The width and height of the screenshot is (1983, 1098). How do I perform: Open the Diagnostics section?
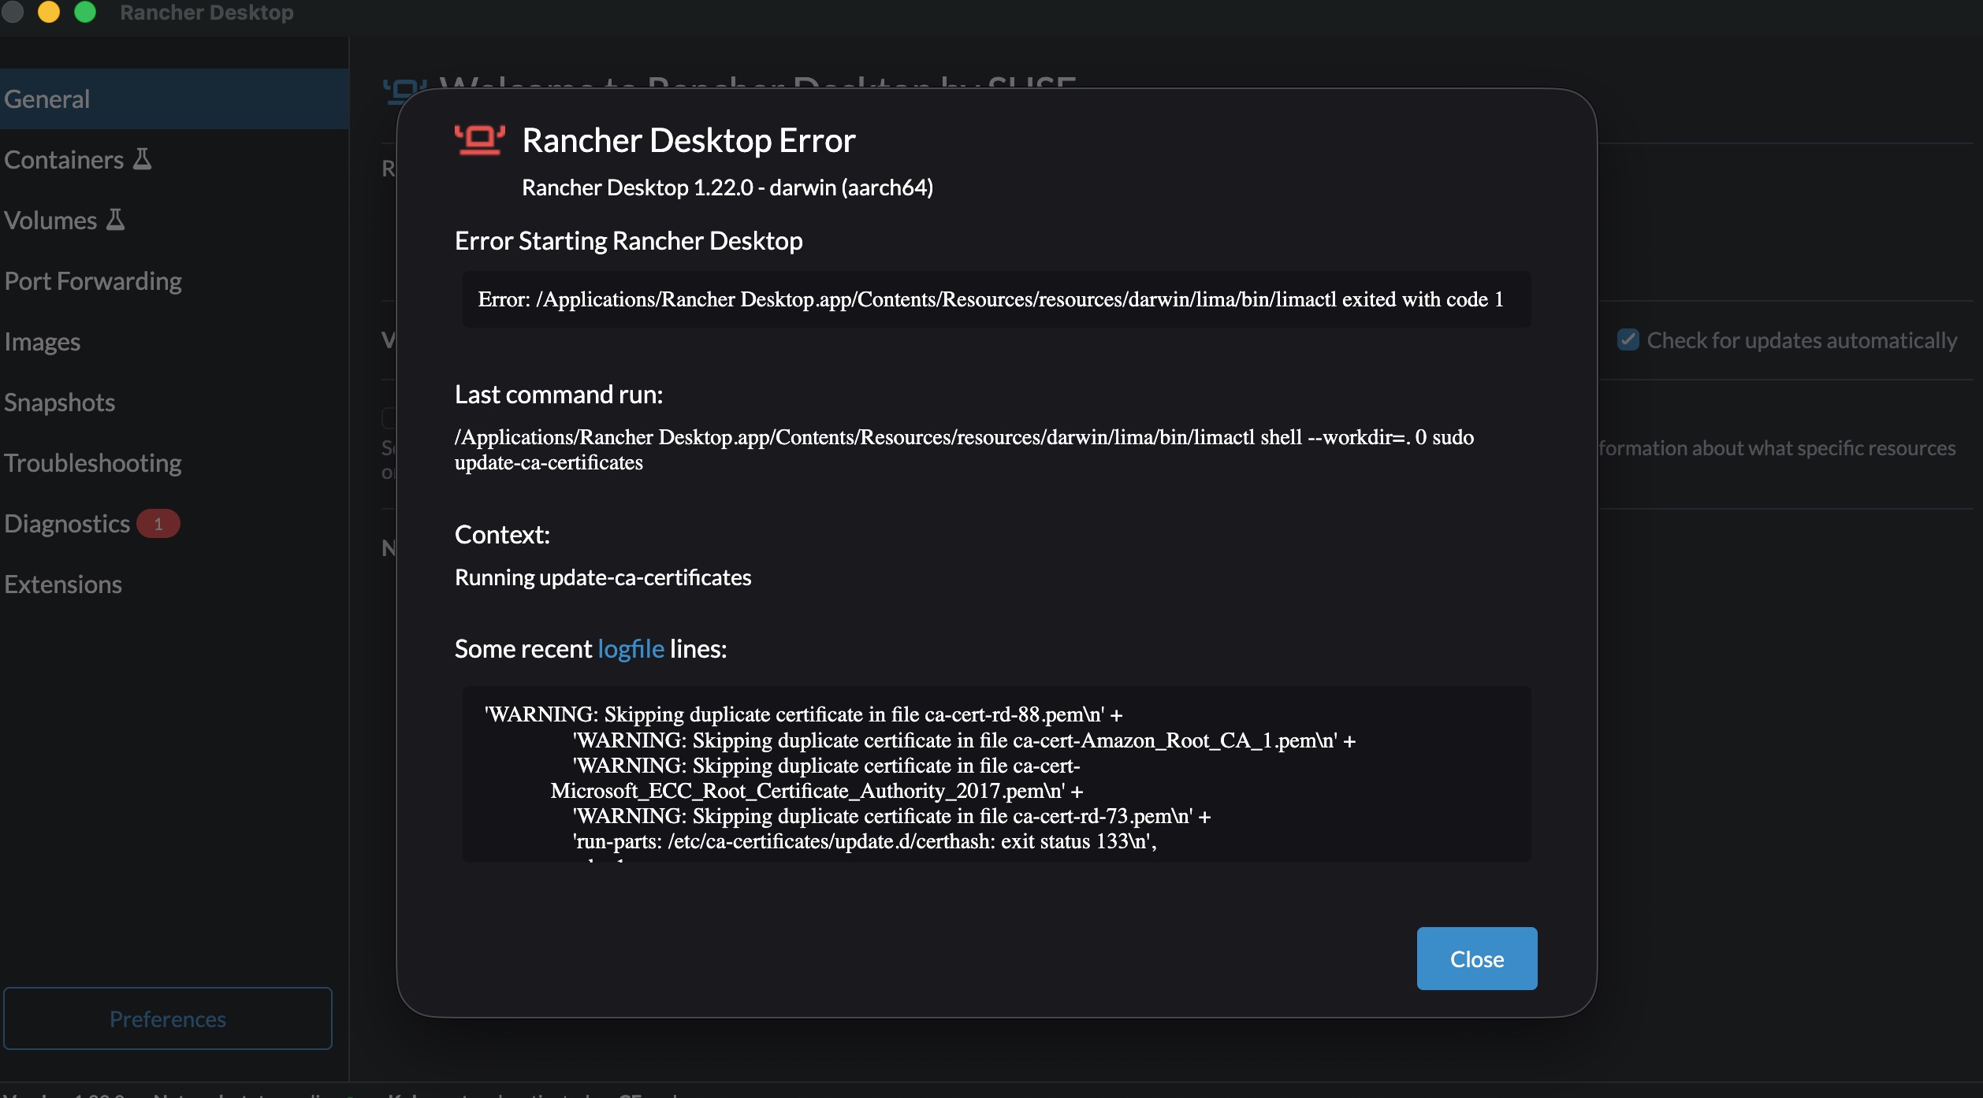[67, 523]
